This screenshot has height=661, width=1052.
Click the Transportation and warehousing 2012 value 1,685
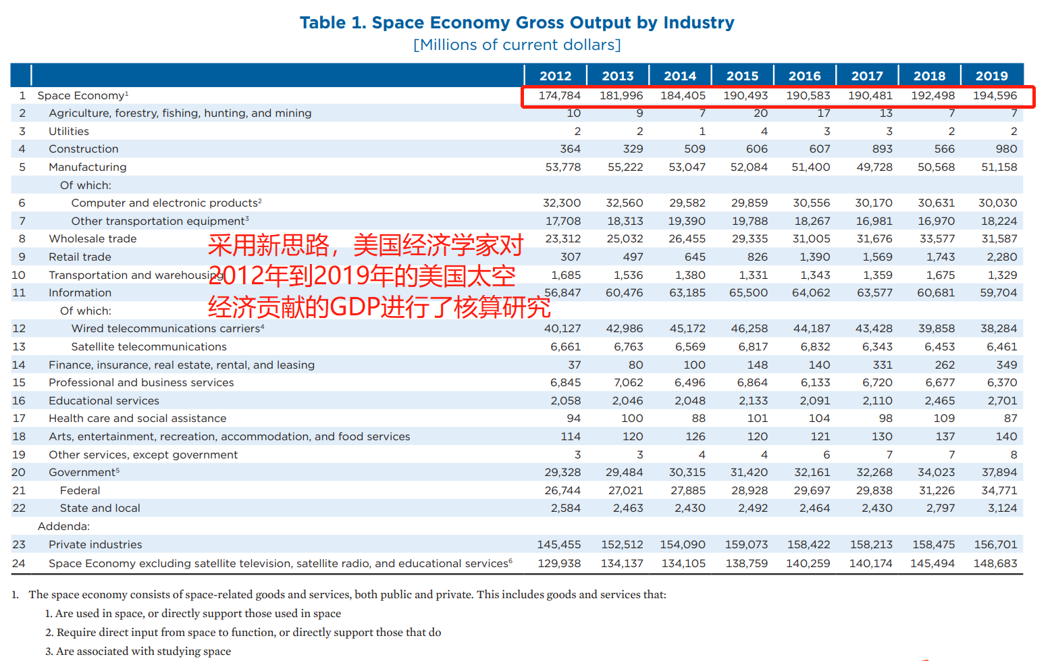point(566,275)
